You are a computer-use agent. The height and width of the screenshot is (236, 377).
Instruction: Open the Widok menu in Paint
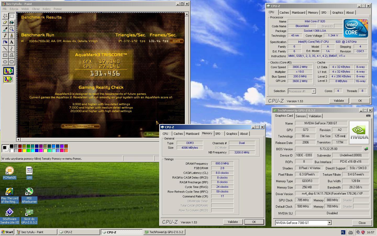tap(25, 9)
